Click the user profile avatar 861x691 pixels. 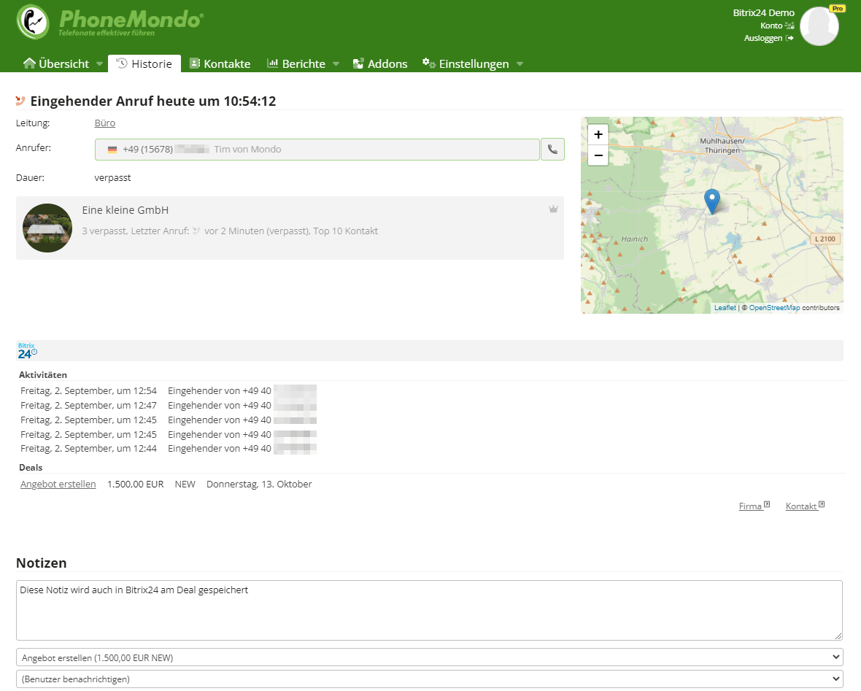pyautogui.click(x=819, y=26)
